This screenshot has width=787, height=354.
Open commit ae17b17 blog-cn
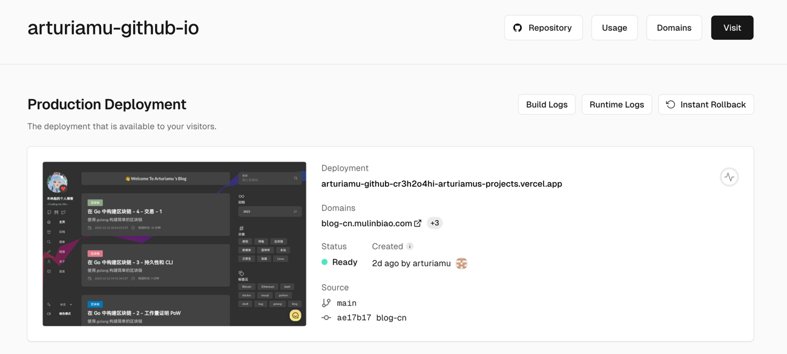pyautogui.click(x=371, y=318)
